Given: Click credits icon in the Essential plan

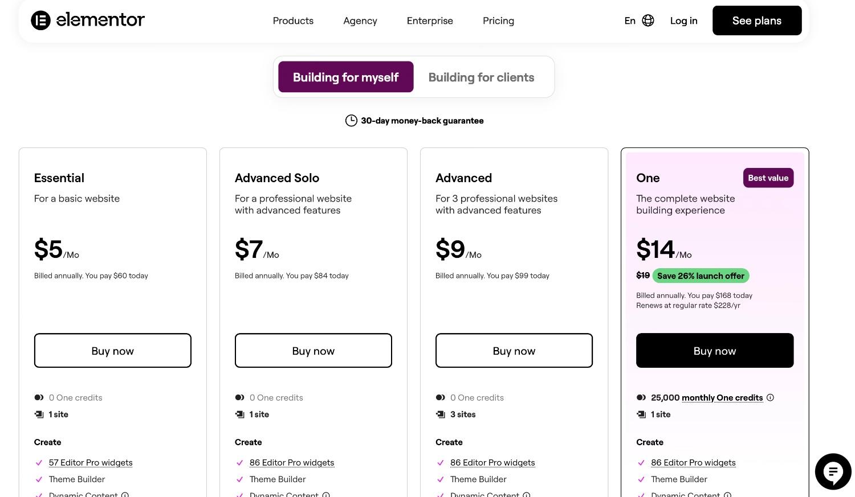Looking at the screenshot, I should 39,397.
